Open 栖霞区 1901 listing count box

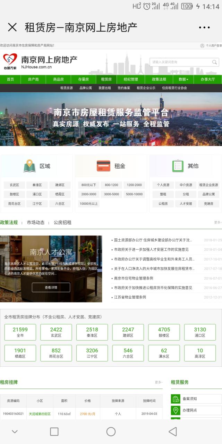(20, 353)
